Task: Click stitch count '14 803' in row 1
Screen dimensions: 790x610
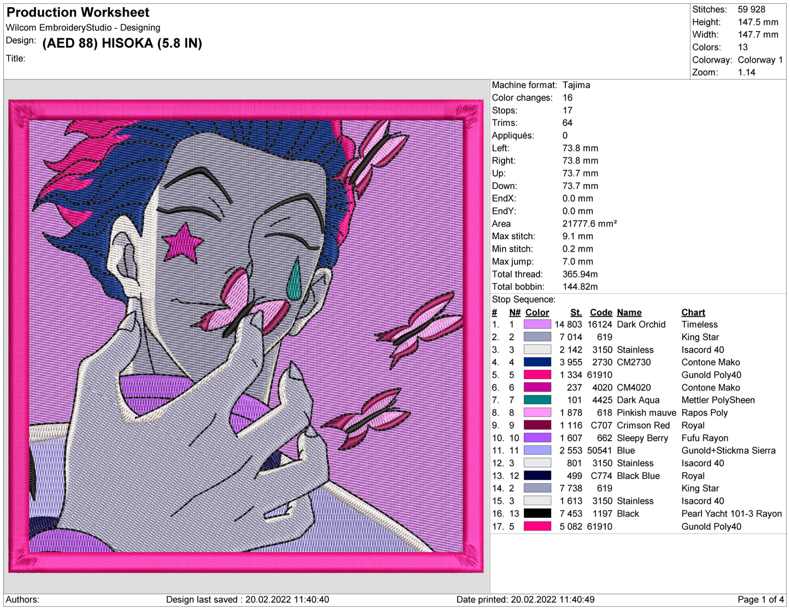Action: pyautogui.click(x=569, y=324)
